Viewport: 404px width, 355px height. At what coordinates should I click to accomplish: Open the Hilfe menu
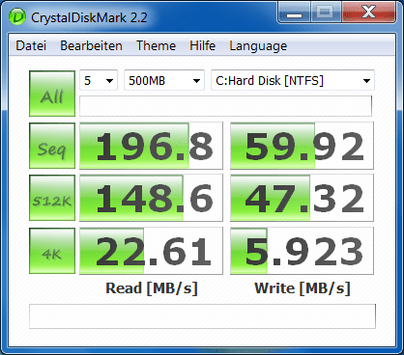[x=202, y=46]
